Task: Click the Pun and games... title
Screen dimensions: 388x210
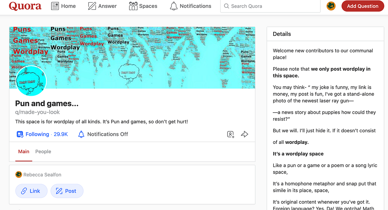Action: click(47, 104)
